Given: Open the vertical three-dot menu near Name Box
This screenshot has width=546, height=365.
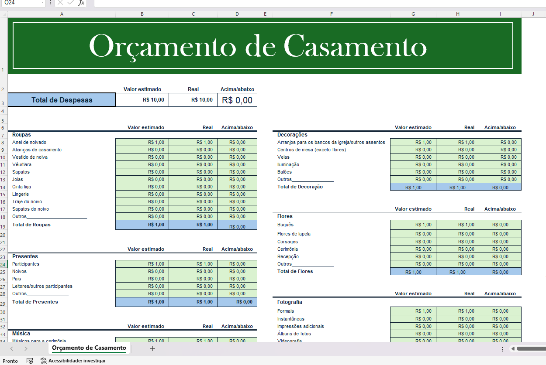Looking at the screenshot, I should [x=50, y=3].
